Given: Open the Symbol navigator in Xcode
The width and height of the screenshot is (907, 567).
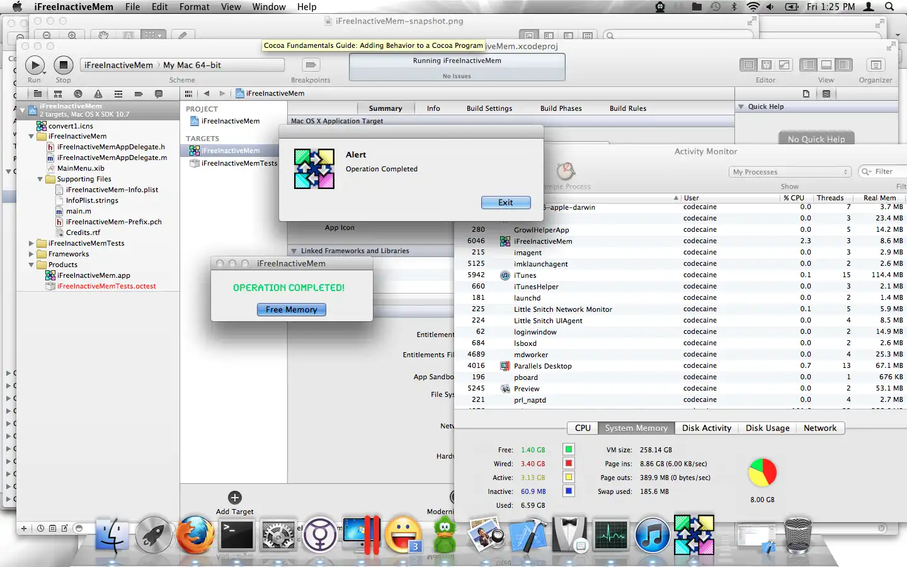Looking at the screenshot, I should click(x=58, y=94).
